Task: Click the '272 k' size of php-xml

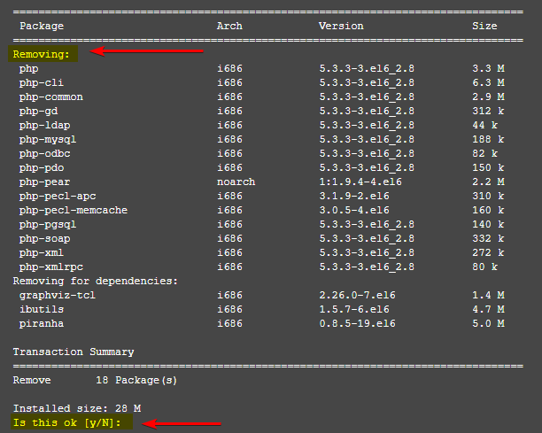Action: [488, 252]
